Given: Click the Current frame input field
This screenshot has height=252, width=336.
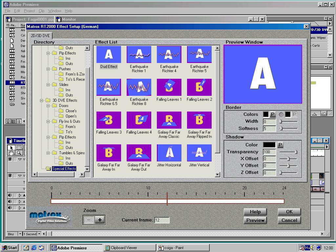Looking at the screenshot, I should [162, 220].
